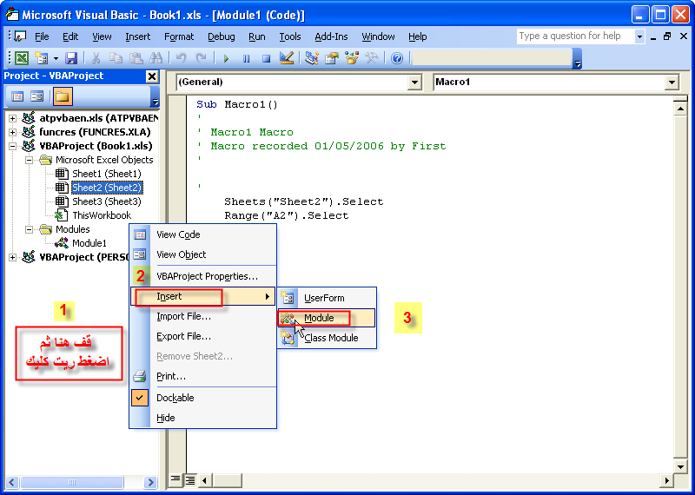Click the Undo toolbar icon
695x495 pixels.
(x=181, y=58)
